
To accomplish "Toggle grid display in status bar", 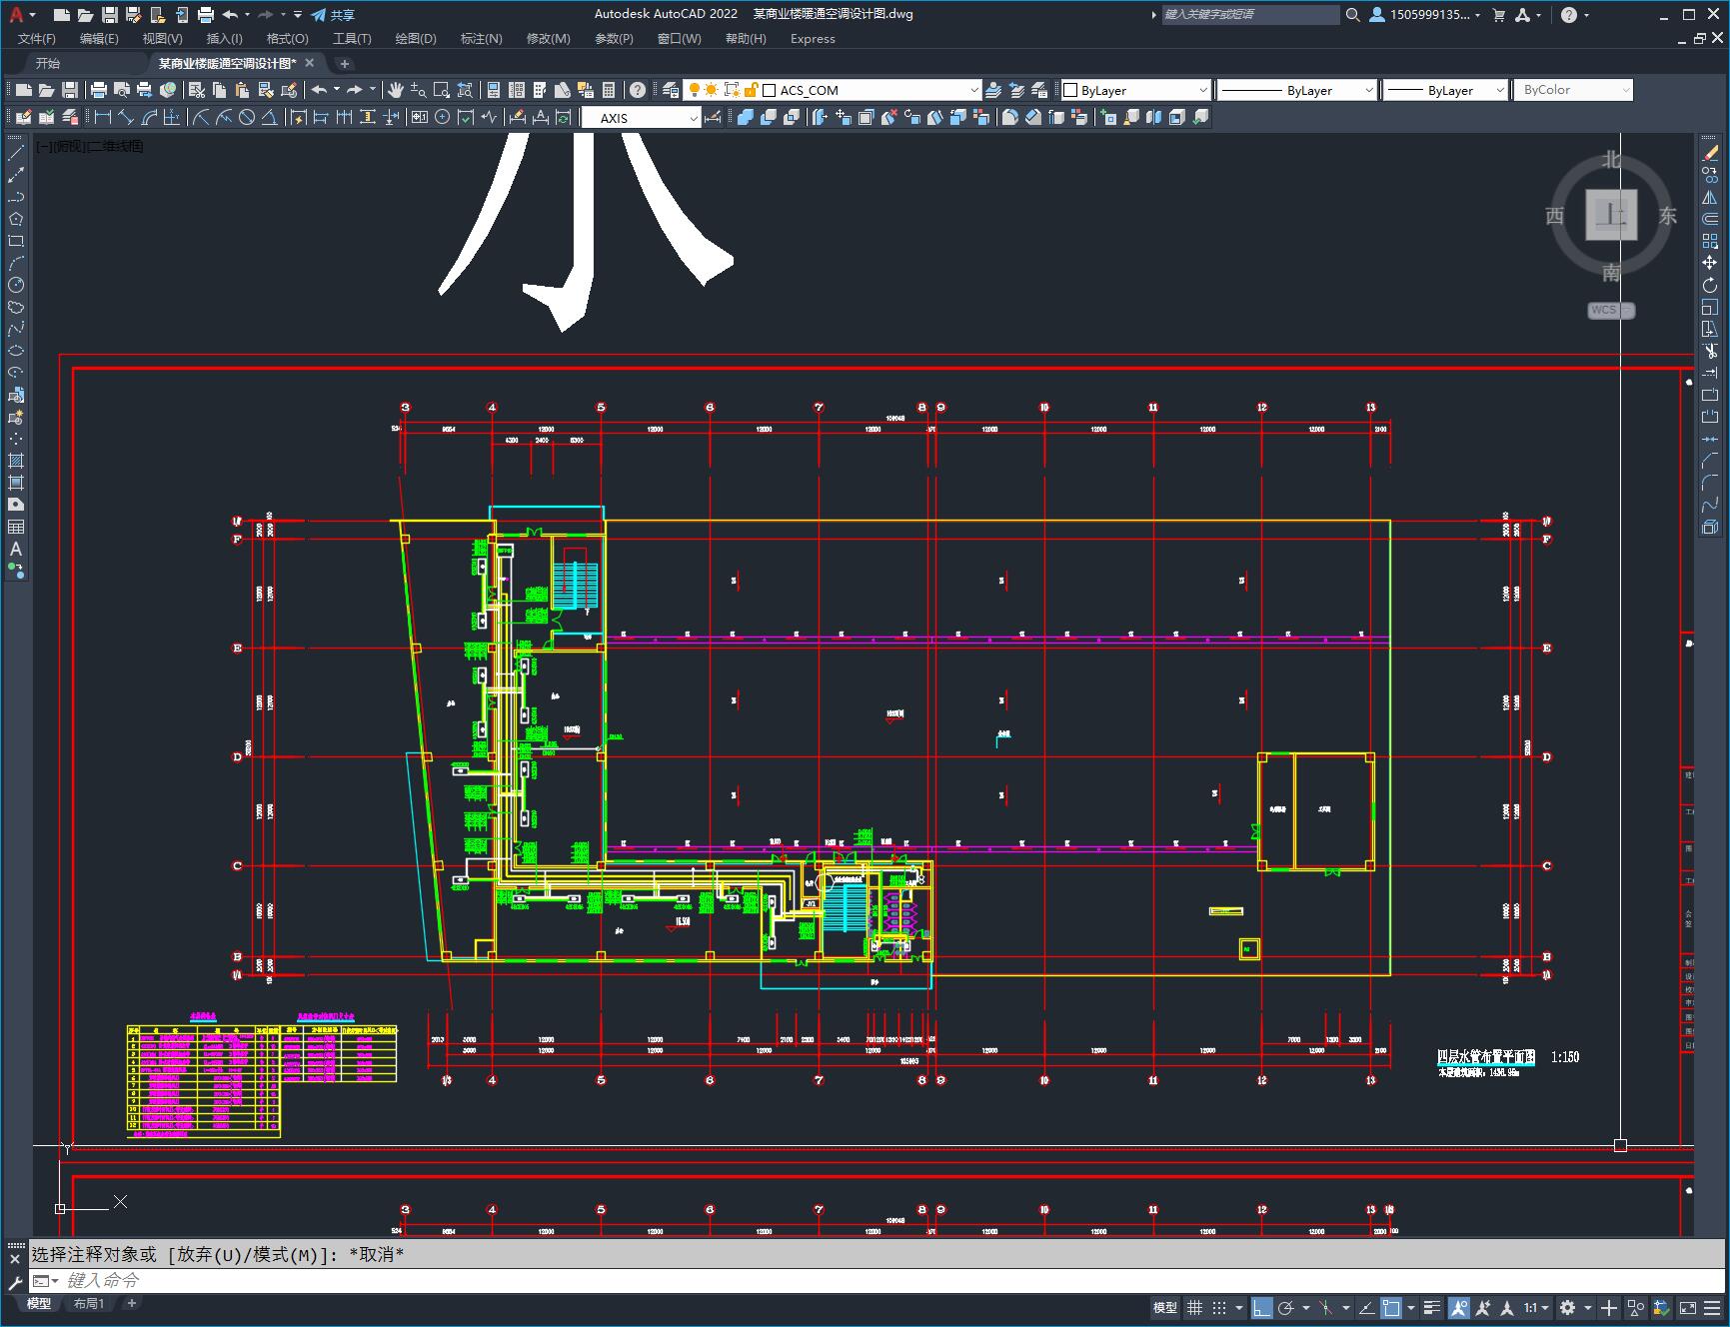I will point(1194,1307).
